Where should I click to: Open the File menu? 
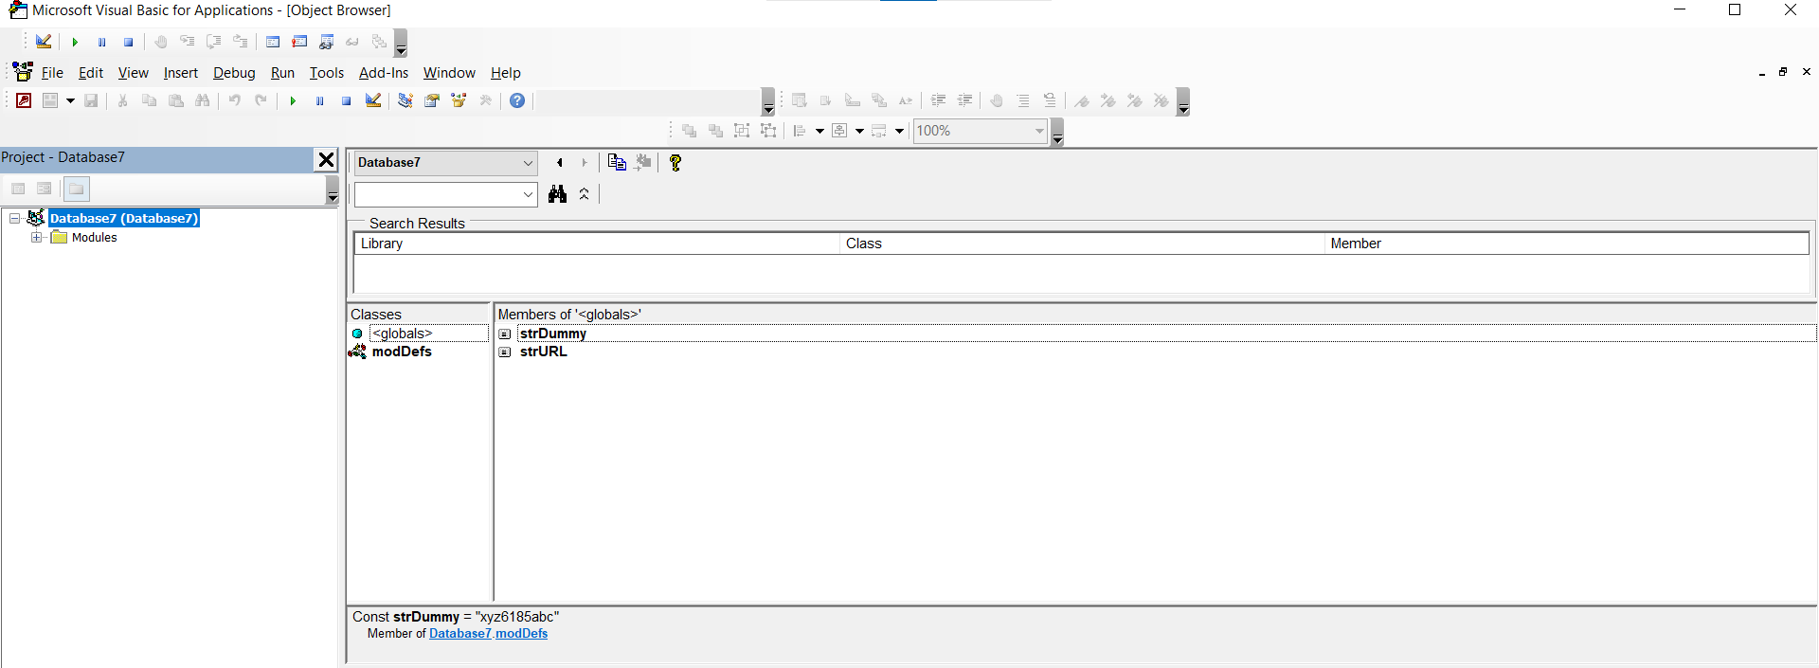pyautogui.click(x=52, y=73)
